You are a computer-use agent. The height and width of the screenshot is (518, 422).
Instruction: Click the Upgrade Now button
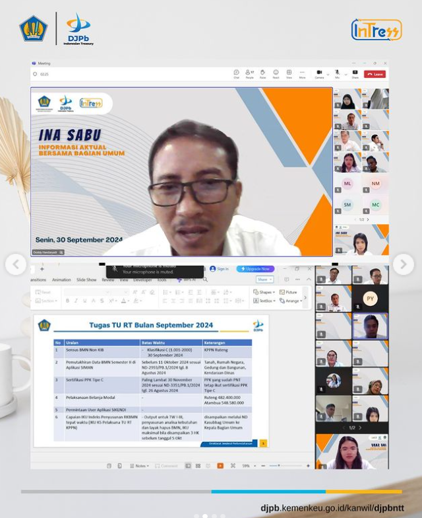tap(255, 269)
